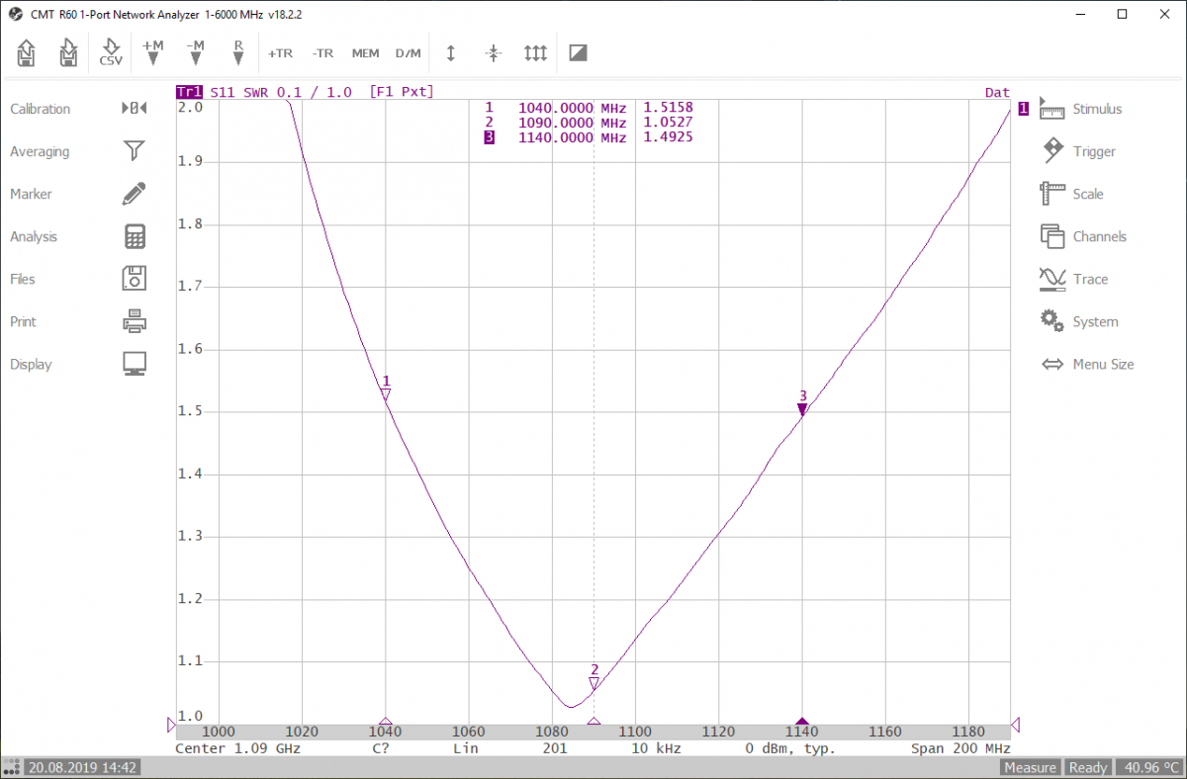
Task: Click the auto reference value crosshair icon
Action: pos(494,53)
